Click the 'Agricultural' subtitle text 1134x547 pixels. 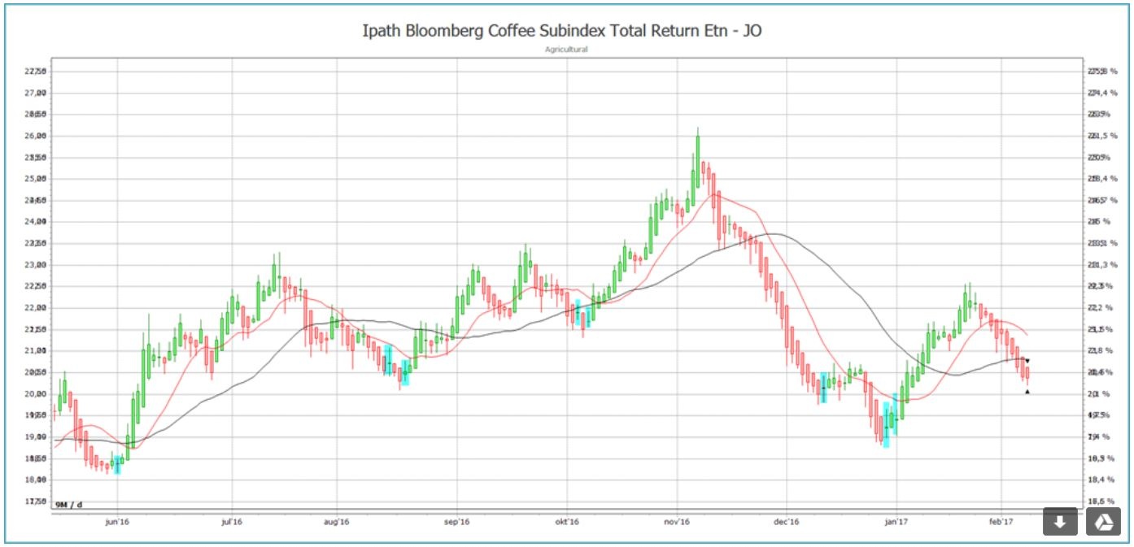(x=566, y=50)
